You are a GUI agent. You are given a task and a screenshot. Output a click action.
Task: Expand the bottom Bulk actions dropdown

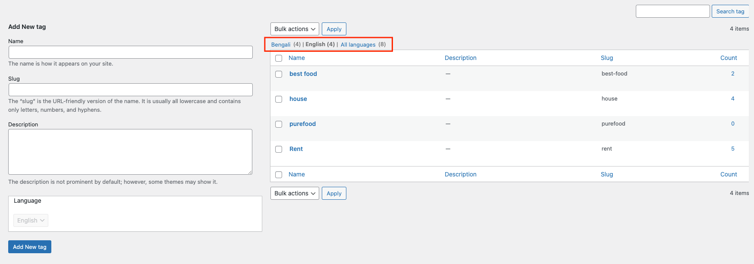coord(295,193)
